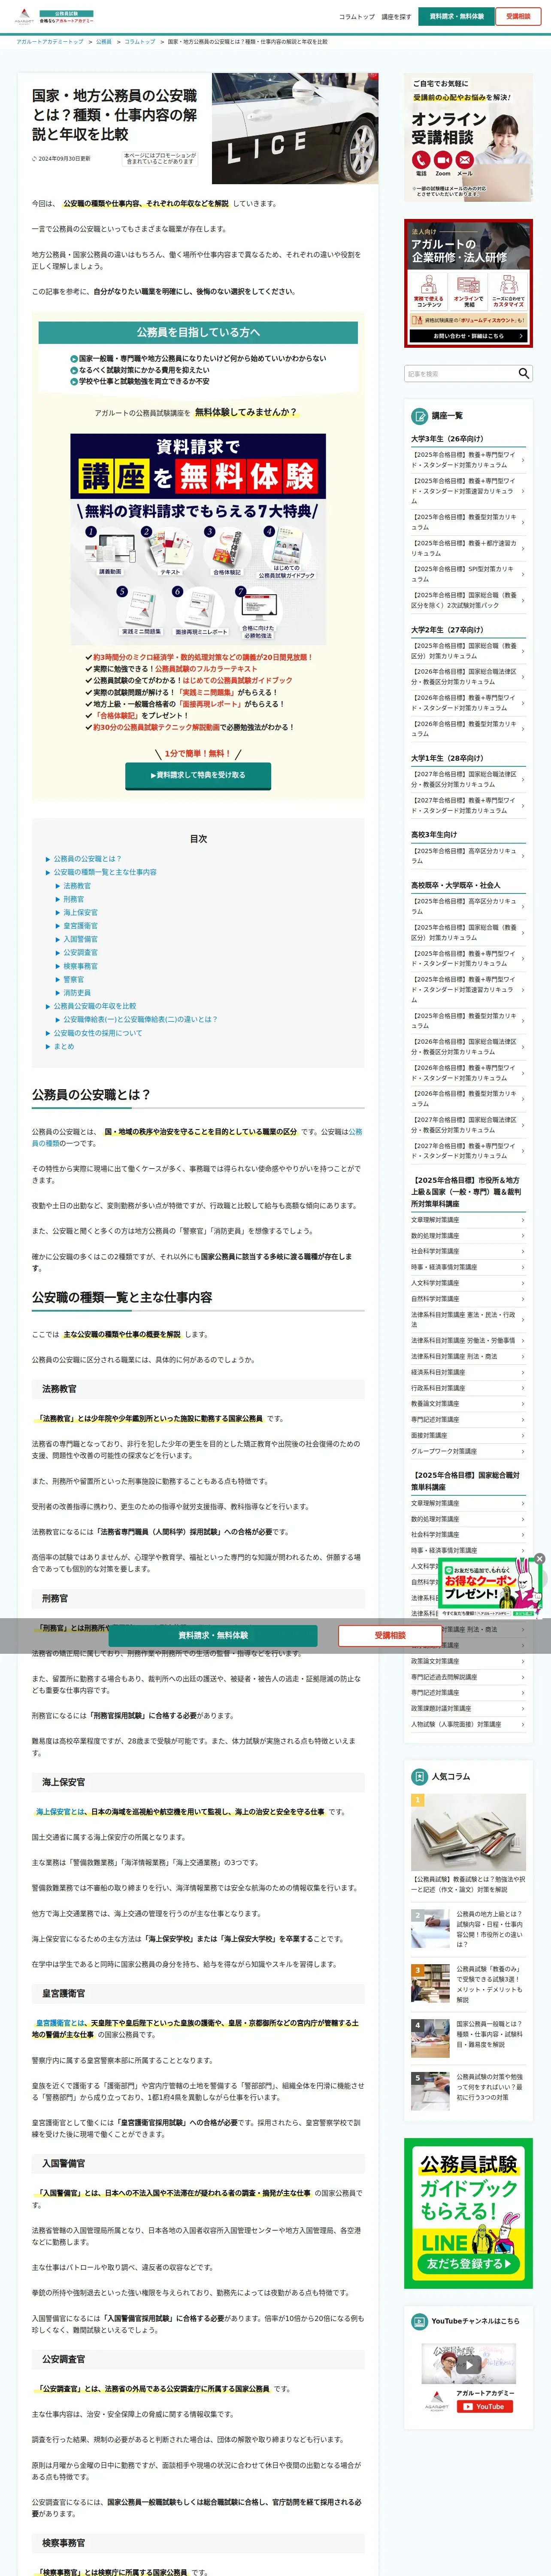
Task: Jump to 公安職の種類一覧と主な仕事内容 in contents
Action: (x=105, y=872)
